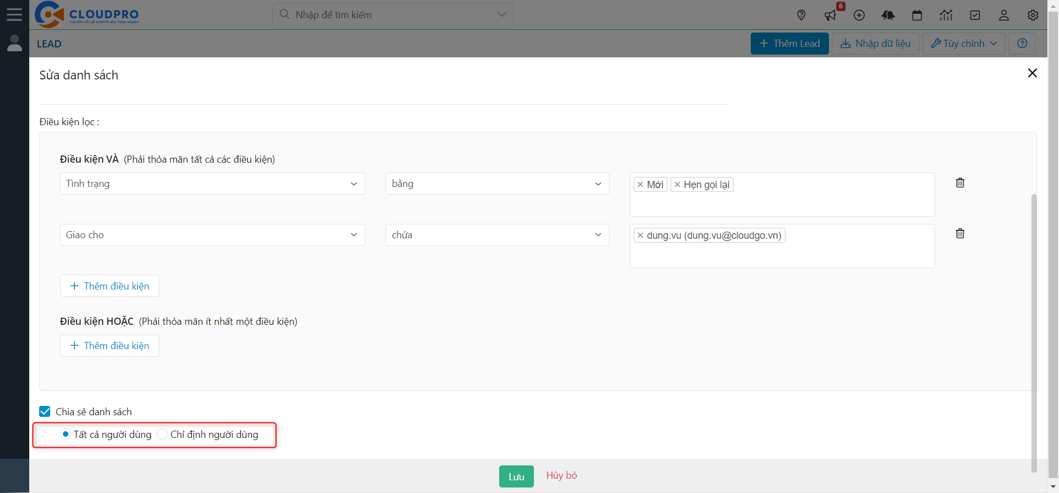Remove the Hẹn gọi lại tag

coord(677,185)
